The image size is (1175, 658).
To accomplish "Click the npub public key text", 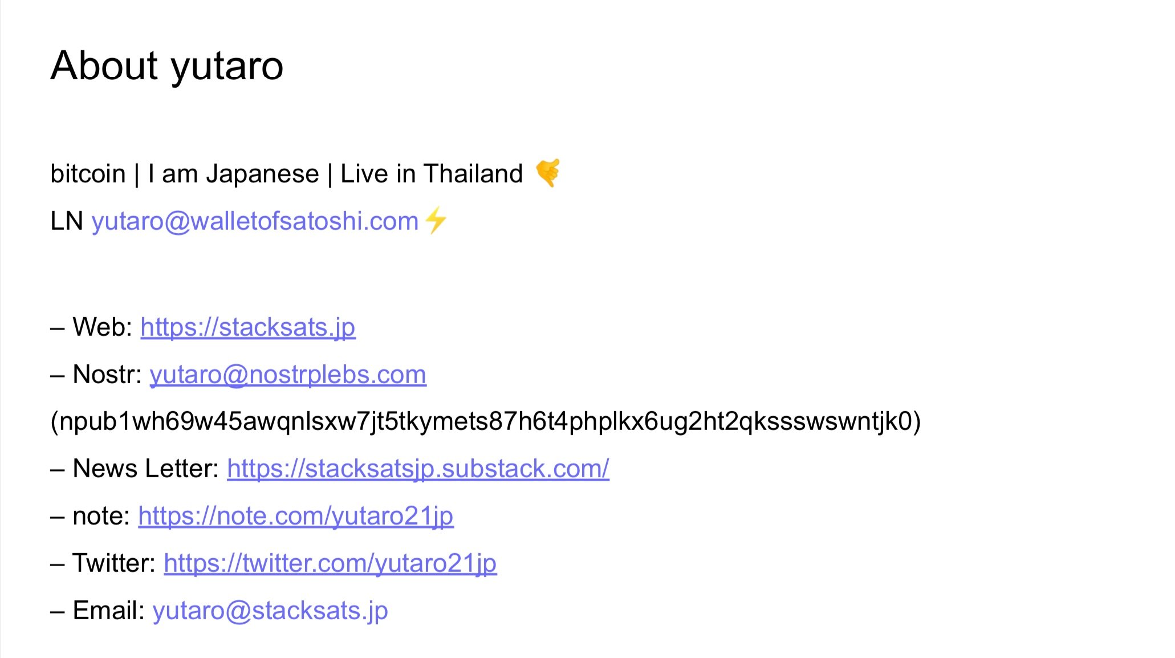I will (x=486, y=422).
